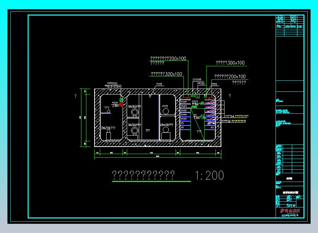The width and height of the screenshot is (318, 233).
Task: Click the '??????200x100' callout label
Action: (230, 76)
